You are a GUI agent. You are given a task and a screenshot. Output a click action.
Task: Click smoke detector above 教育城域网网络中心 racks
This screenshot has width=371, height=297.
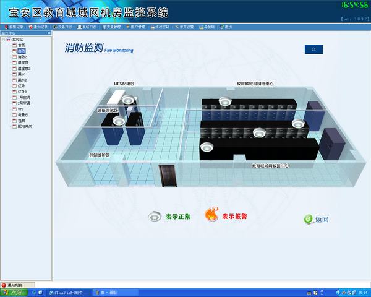(x=224, y=101)
